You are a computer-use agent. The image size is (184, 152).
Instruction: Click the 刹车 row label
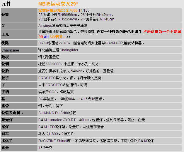point(5,134)
